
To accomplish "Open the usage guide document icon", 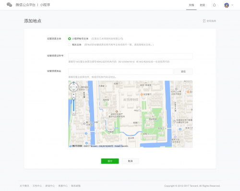I will coord(204,21).
